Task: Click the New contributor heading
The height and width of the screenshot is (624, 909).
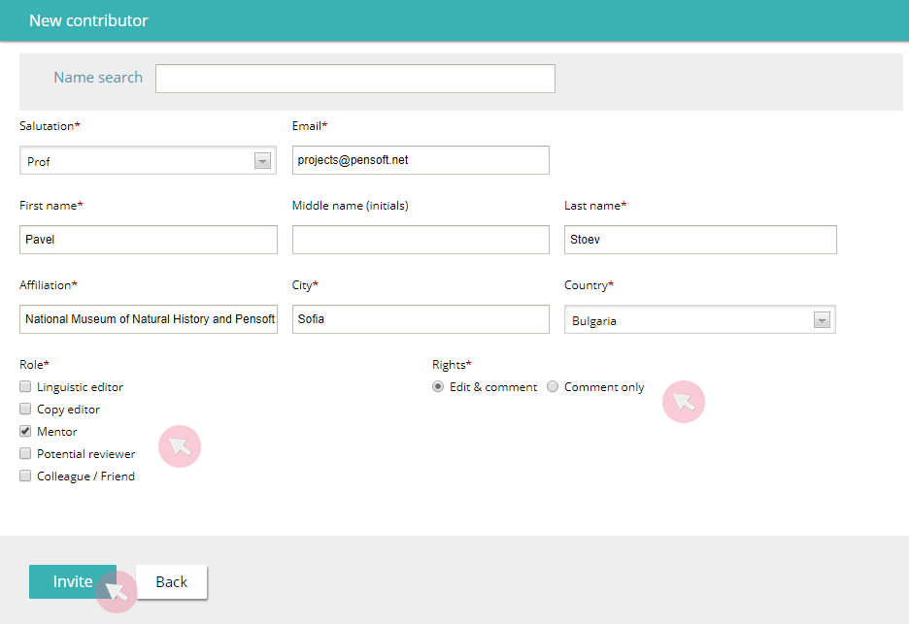Action: coord(88,20)
